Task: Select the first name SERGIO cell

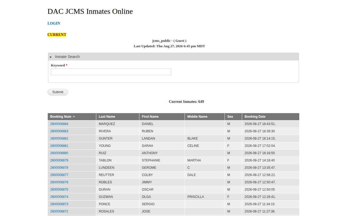Action: click(x=162, y=204)
